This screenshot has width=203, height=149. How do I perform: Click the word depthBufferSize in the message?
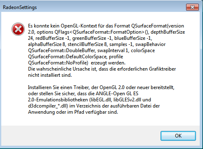[x=168, y=32]
